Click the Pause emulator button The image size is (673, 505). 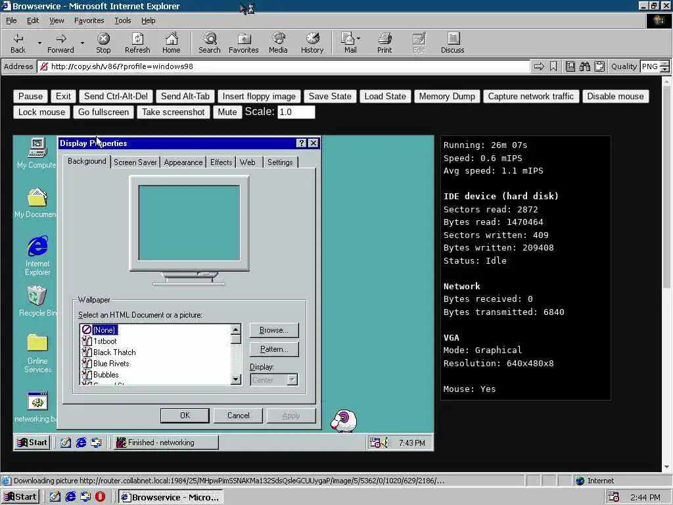(30, 96)
